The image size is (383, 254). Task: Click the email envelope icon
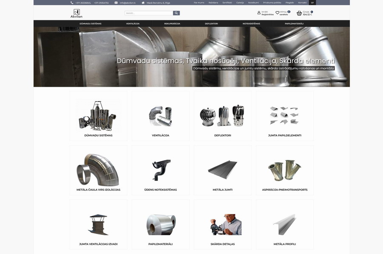(x=116, y=3)
